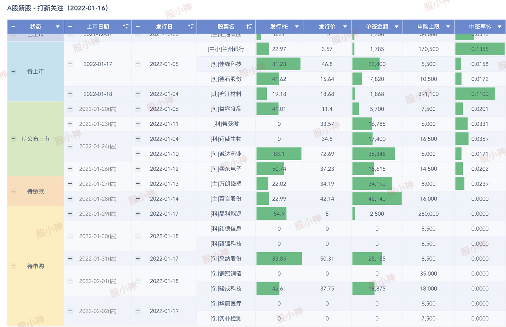
Task: Collapse the 2022-01-28(估) listing date row
Action: pyautogui.click(x=70, y=198)
